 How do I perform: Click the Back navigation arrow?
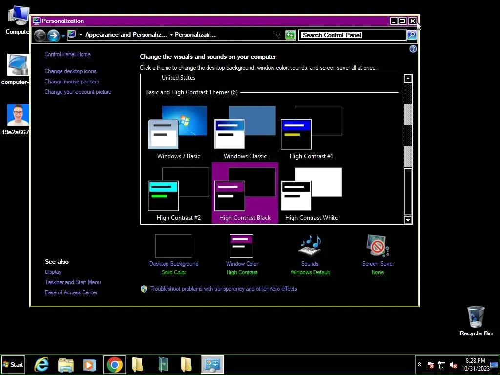click(40, 35)
